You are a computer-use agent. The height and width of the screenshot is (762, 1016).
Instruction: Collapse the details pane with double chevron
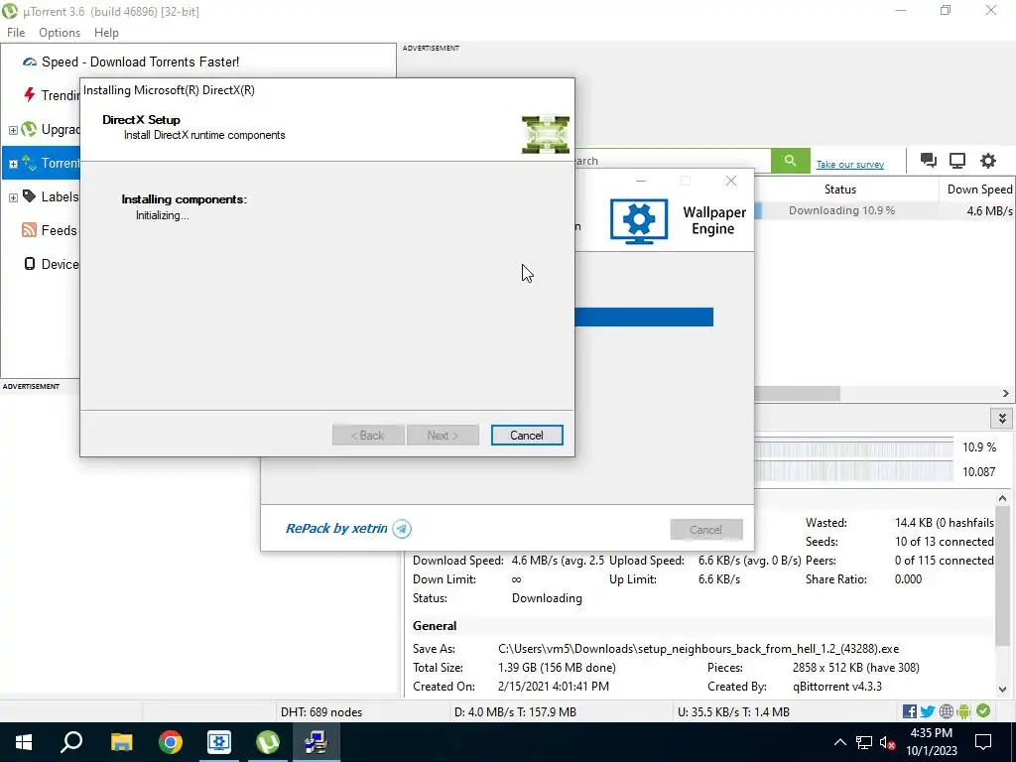click(x=1002, y=419)
